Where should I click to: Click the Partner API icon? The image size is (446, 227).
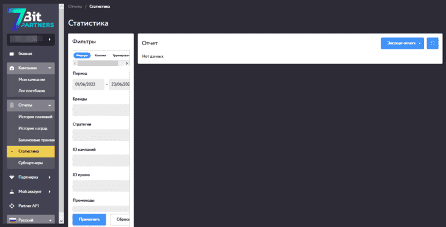point(12,206)
